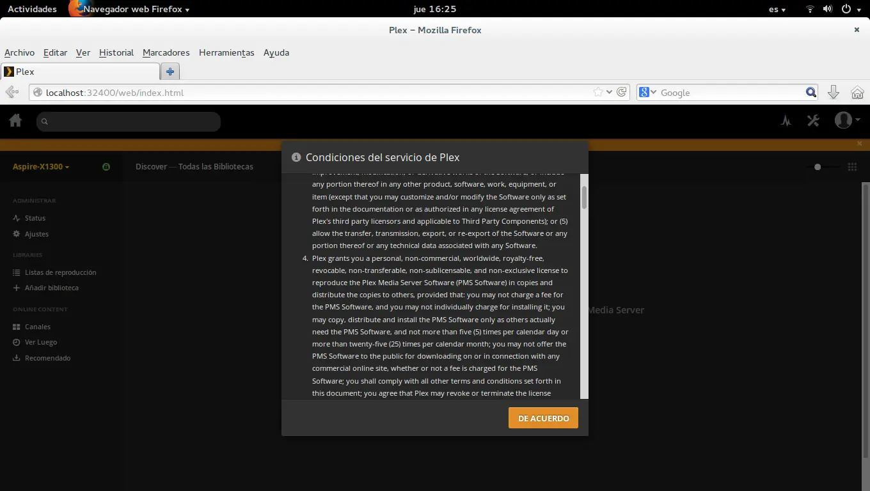Screen dimensions: 870x491
Task: Open Listas de reproducción
Action: click(x=60, y=272)
